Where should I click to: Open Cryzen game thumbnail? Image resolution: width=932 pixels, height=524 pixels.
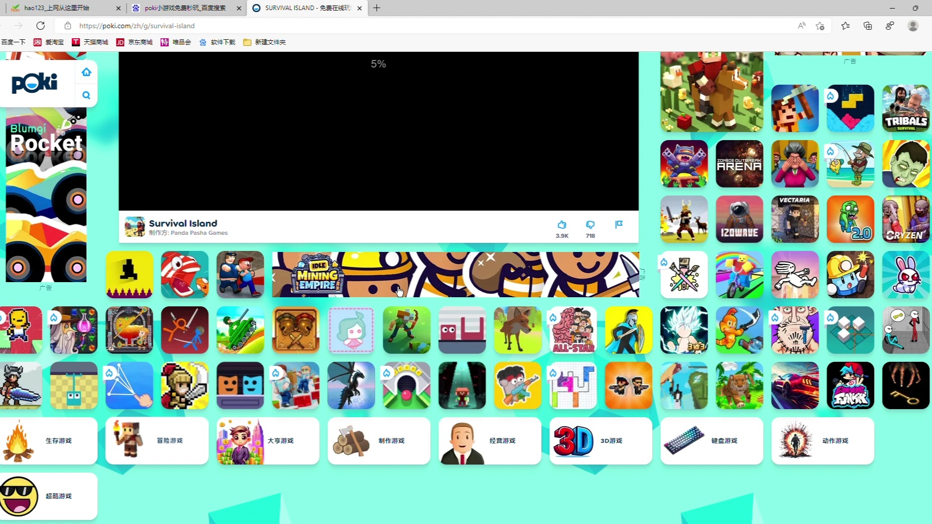click(906, 219)
